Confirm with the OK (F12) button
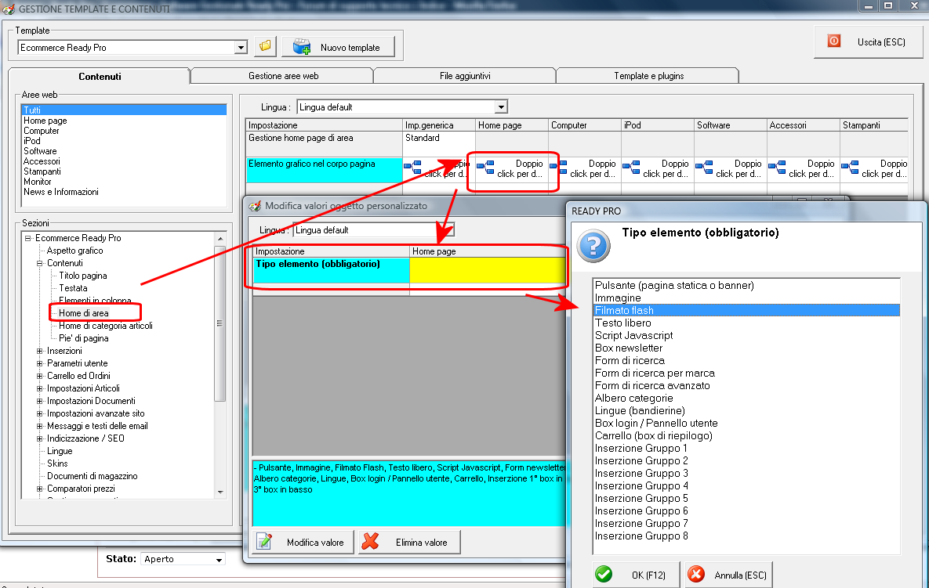Screen dimensions: 929x588 click(637, 575)
